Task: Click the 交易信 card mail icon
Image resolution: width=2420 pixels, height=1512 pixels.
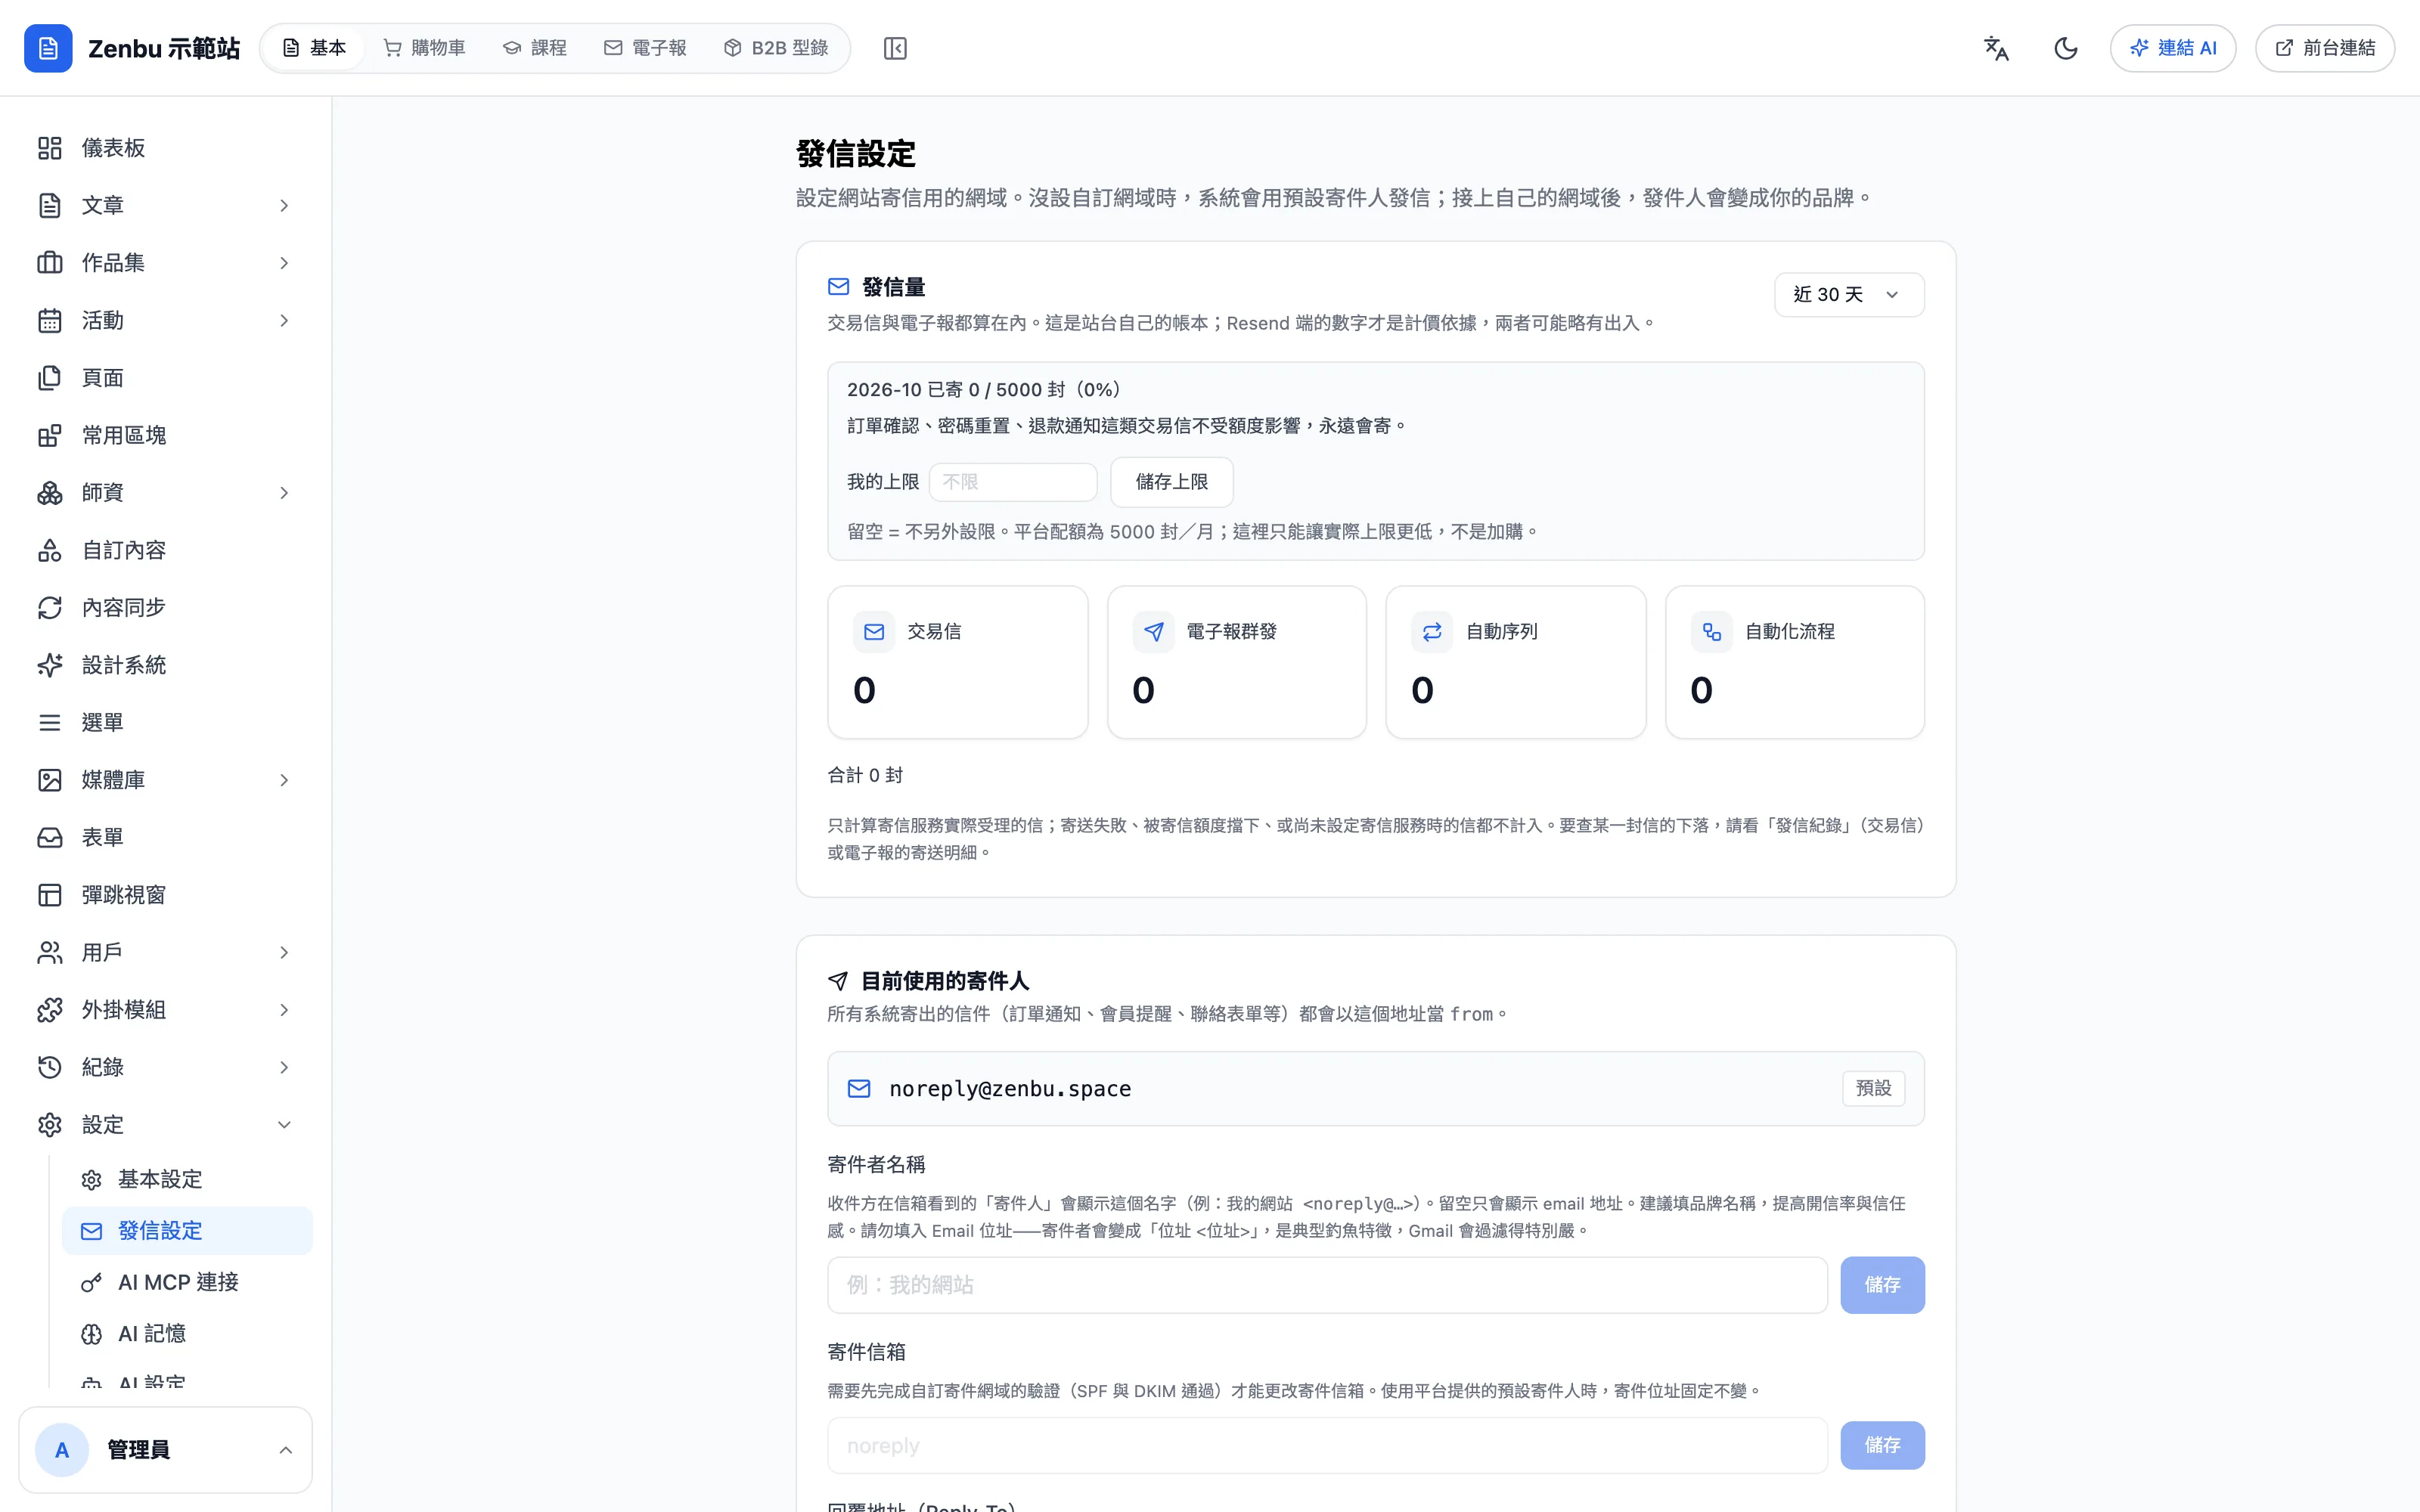Action: (874, 632)
